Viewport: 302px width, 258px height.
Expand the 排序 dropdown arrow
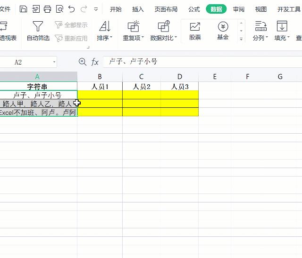(111, 37)
